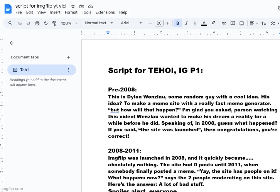Select Tab 1 in the sidebar
Viewport: 280px width, 192px height.
click(42, 70)
